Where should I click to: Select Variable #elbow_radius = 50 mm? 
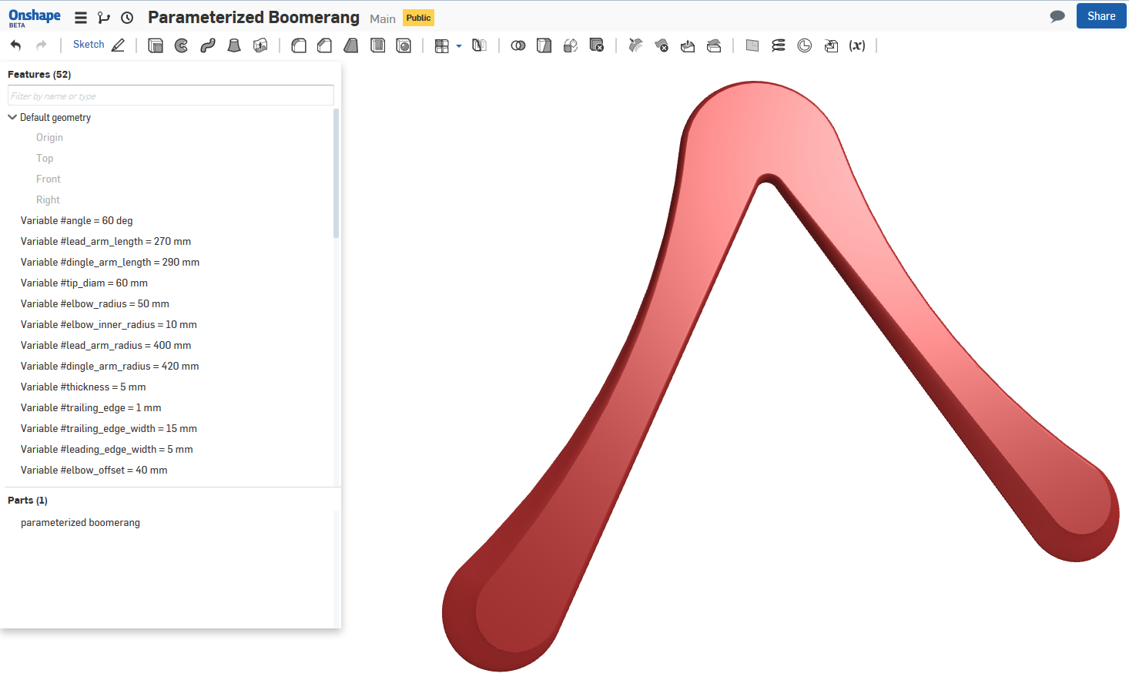coord(95,303)
